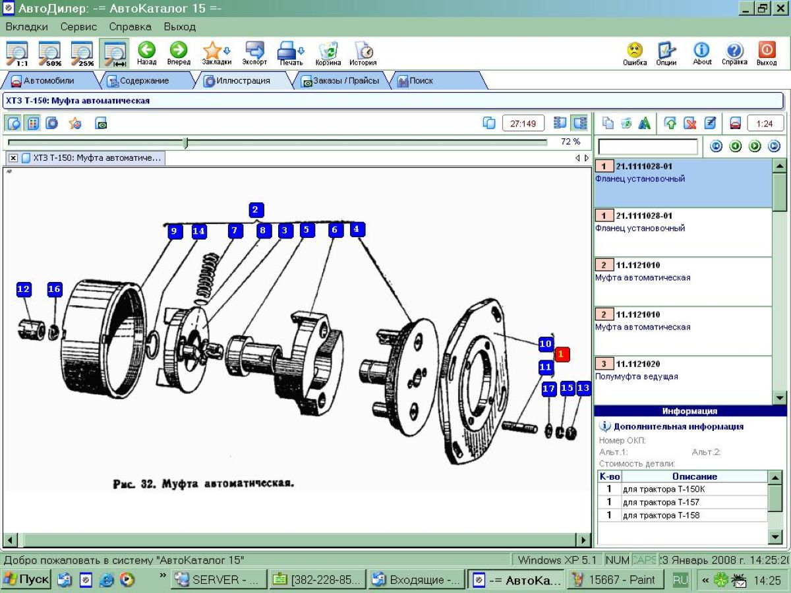Set zoom to 50% with magnifier icon

49,52
